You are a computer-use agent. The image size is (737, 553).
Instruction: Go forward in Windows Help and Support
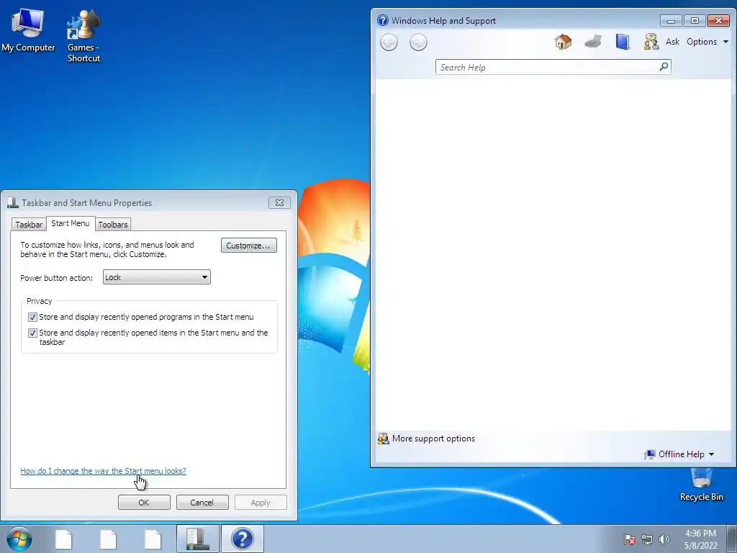418,42
